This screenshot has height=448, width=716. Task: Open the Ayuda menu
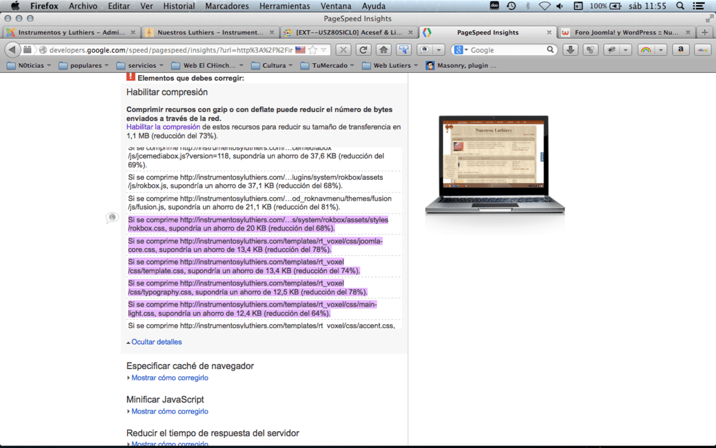(x=374, y=6)
